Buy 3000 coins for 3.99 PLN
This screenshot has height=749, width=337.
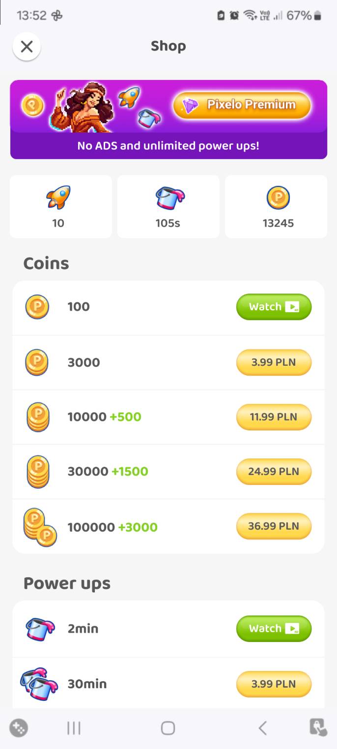pos(274,362)
